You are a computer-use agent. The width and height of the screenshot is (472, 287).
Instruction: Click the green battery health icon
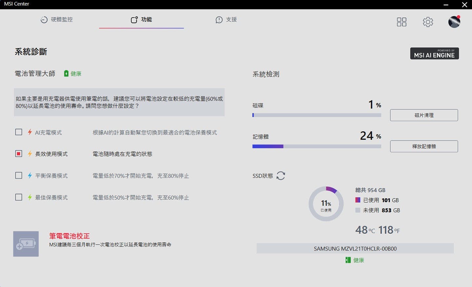pyautogui.click(x=66, y=73)
